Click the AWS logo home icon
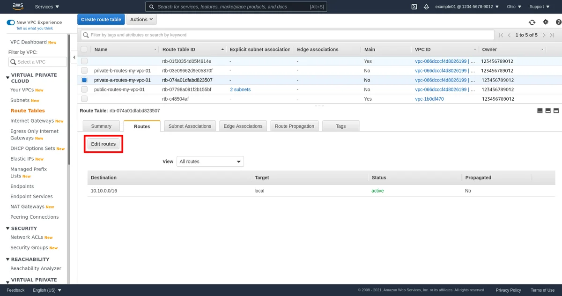The height and width of the screenshot is (296, 562). pyautogui.click(x=18, y=7)
